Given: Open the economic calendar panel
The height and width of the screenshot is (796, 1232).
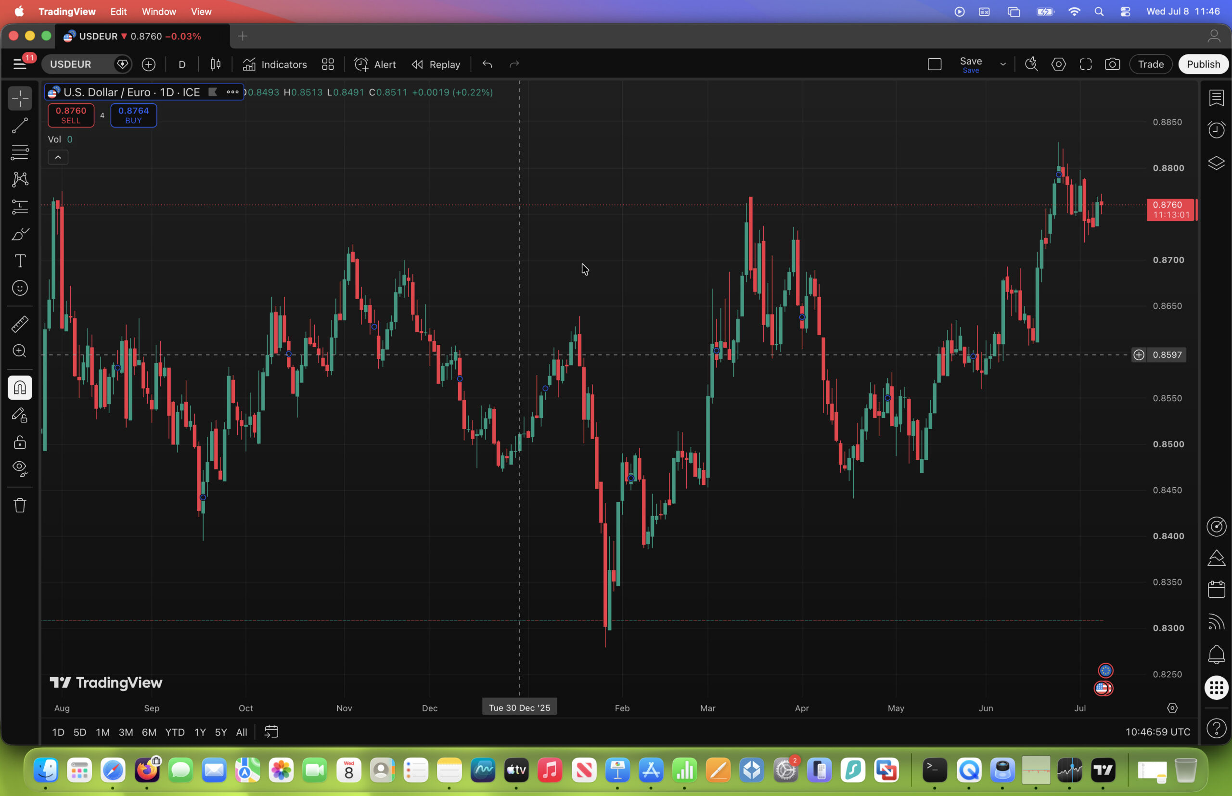Looking at the screenshot, I should pyautogui.click(x=1216, y=589).
